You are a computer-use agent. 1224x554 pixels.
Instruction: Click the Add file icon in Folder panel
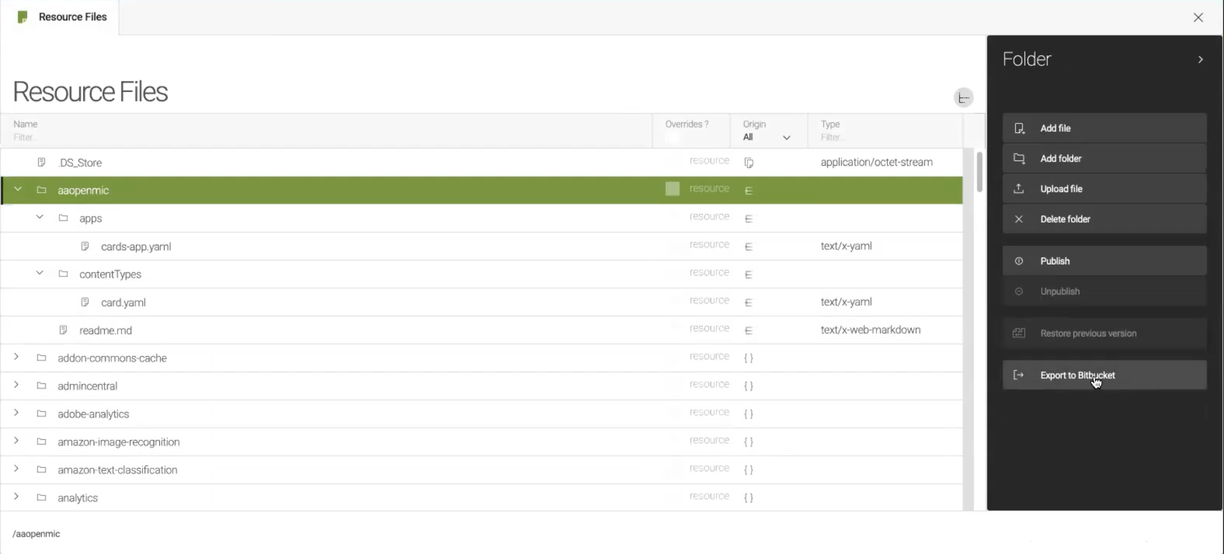point(1020,128)
